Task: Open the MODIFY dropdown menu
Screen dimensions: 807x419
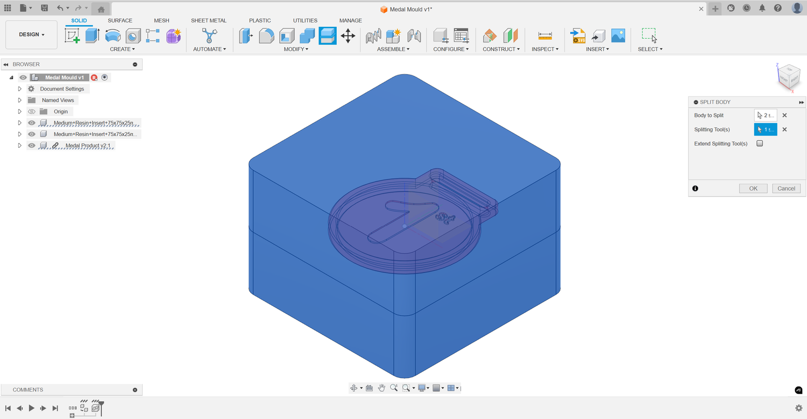Action: pyautogui.click(x=296, y=49)
